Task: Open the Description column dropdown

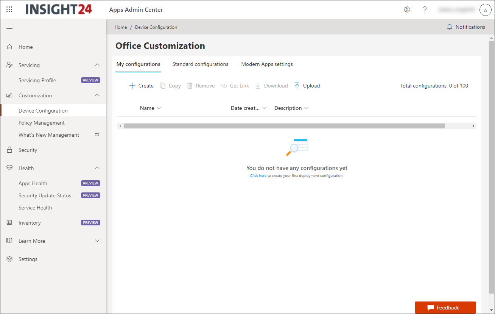Action: [x=306, y=108]
